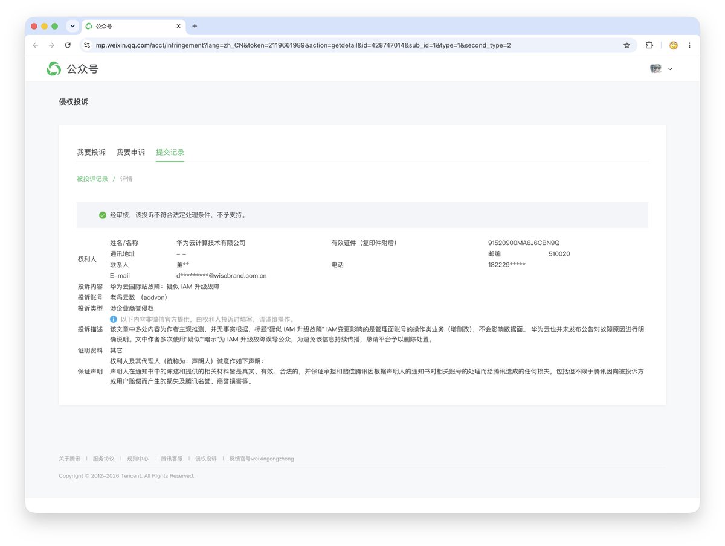Switch to 我要投诉 tab

(91, 152)
